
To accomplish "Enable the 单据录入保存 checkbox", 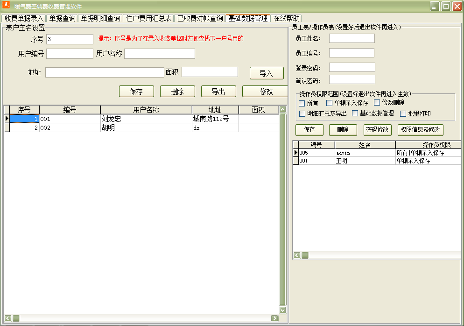I will point(329,103).
